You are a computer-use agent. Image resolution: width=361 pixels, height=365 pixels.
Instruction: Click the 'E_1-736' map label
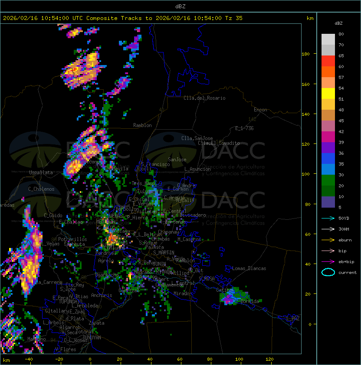coord(244,128)
